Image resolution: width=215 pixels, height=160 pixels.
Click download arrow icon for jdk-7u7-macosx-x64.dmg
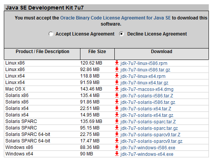(117, 89)
